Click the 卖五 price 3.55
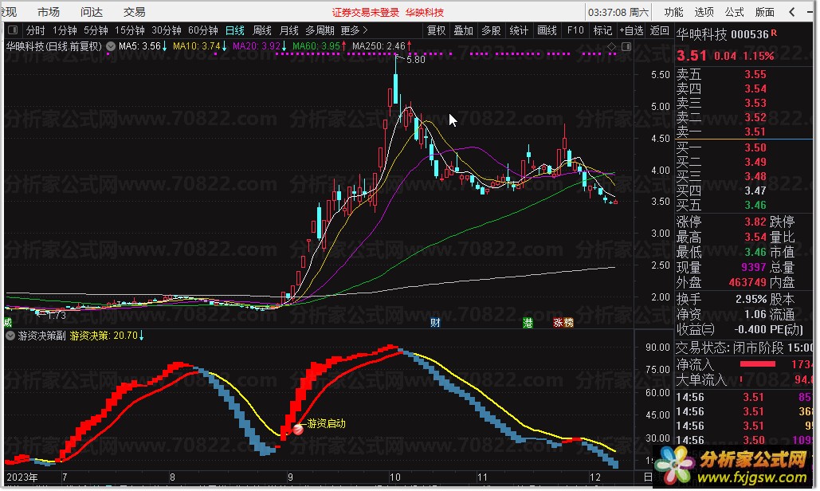 point(755,74)
